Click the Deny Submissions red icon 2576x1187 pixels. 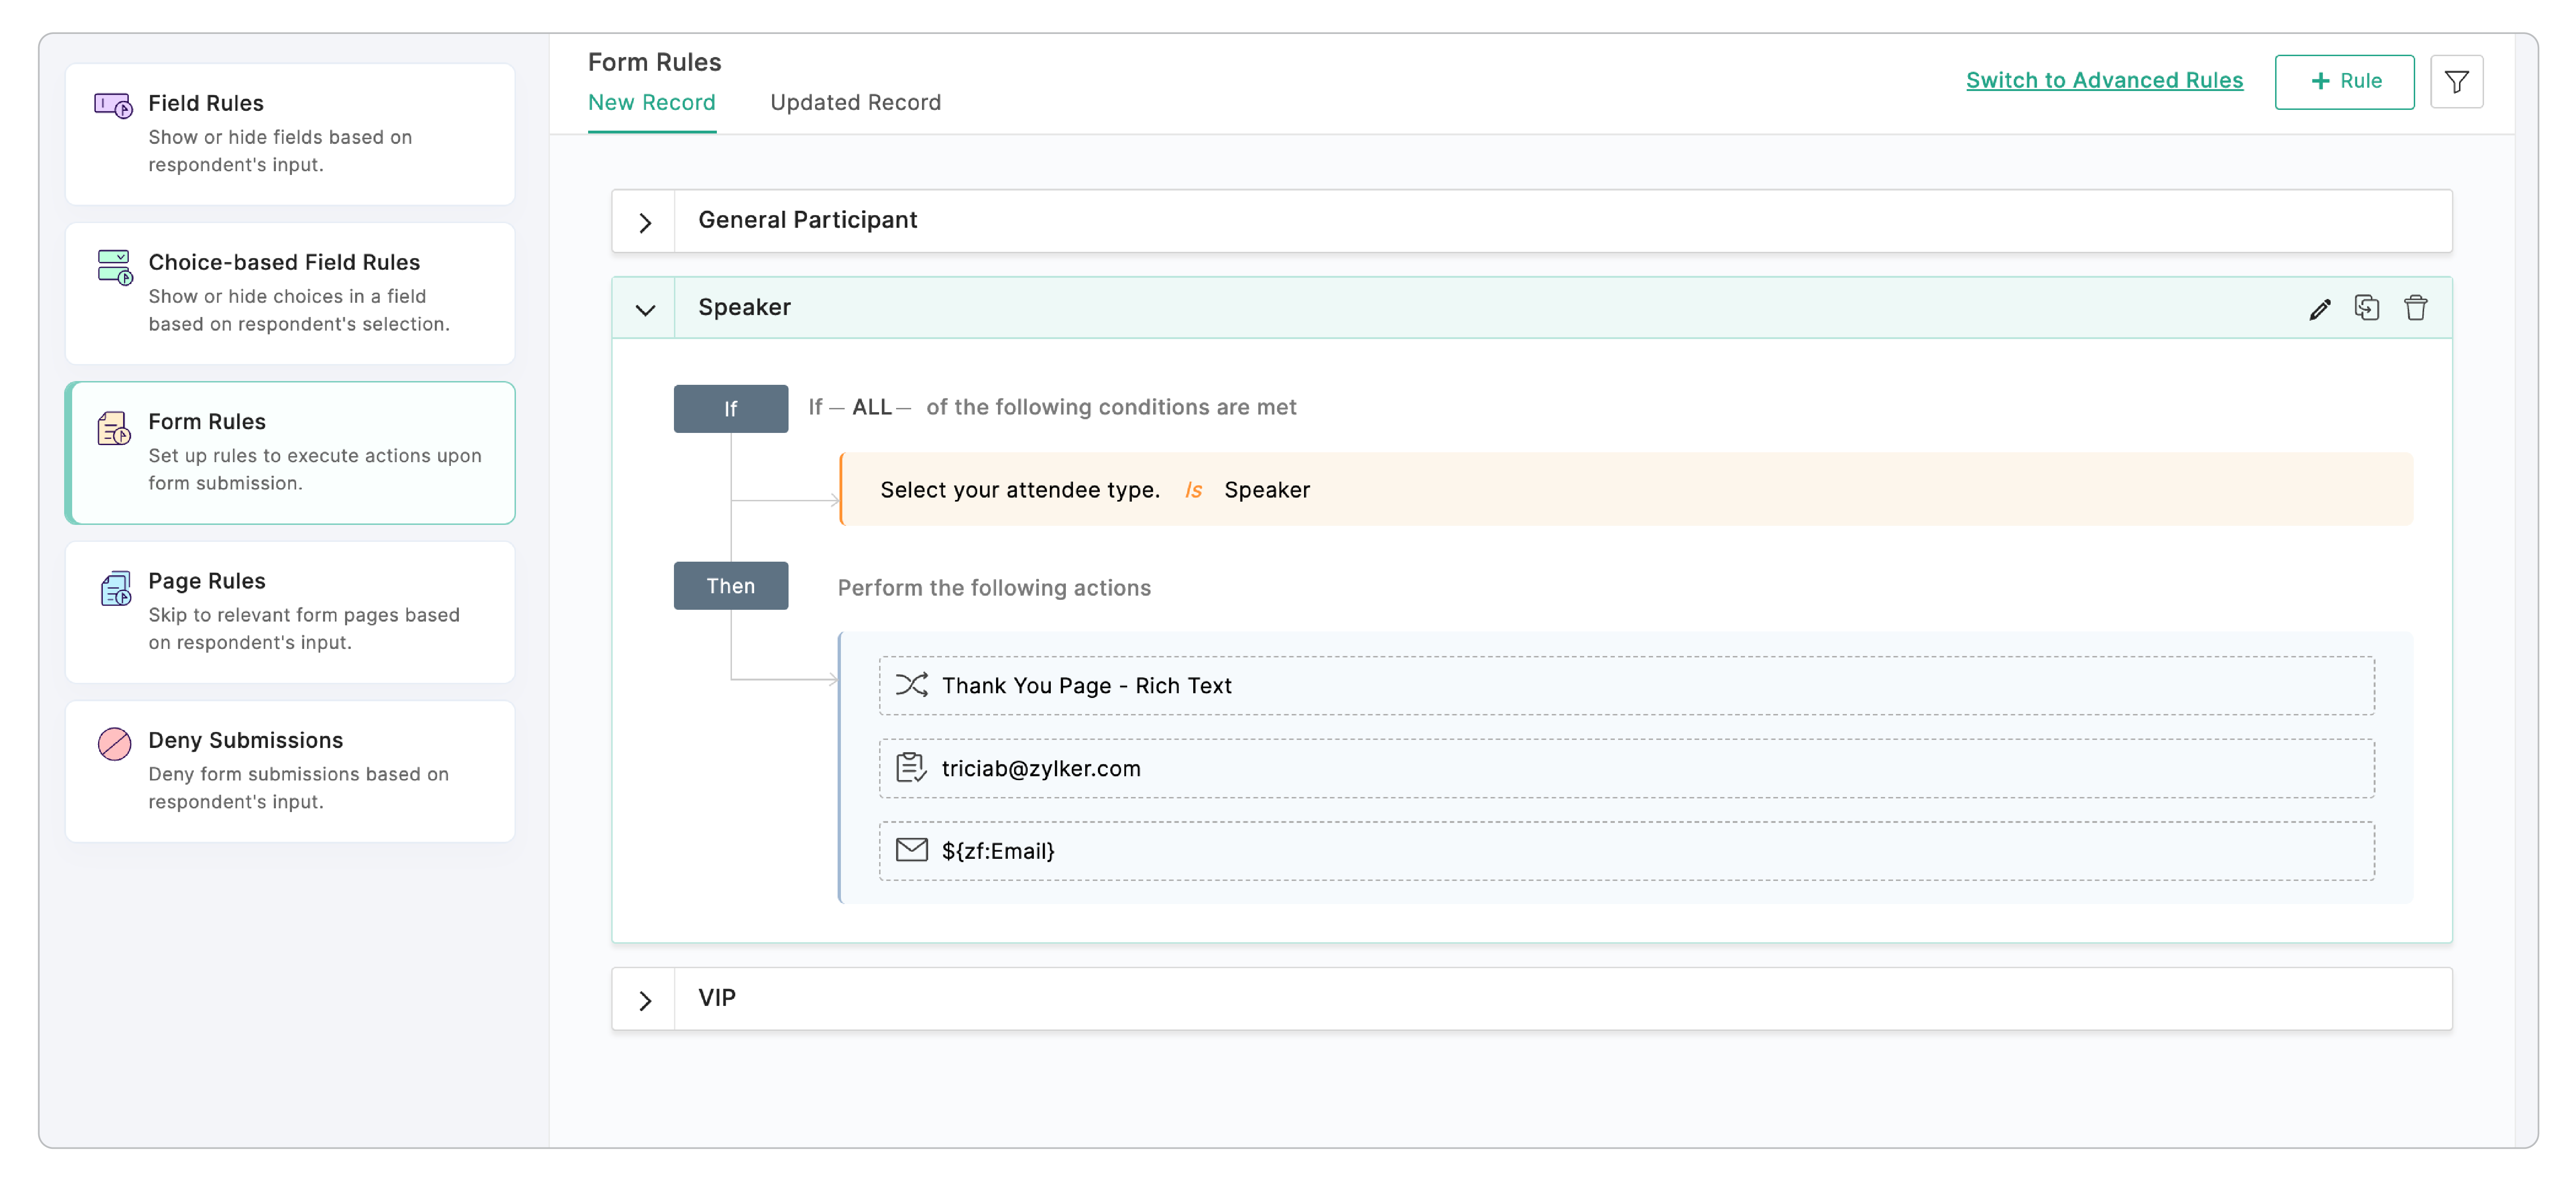coord(114,744)
